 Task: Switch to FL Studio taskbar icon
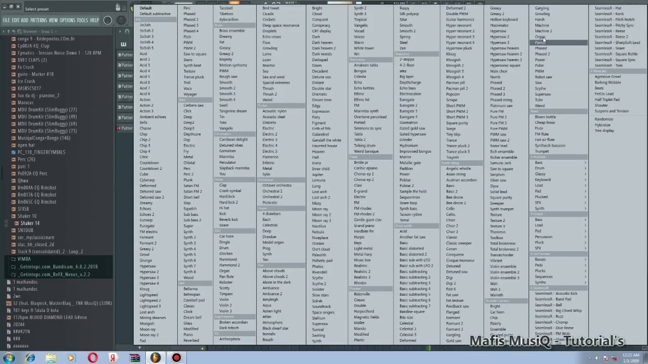coord(155,358)
